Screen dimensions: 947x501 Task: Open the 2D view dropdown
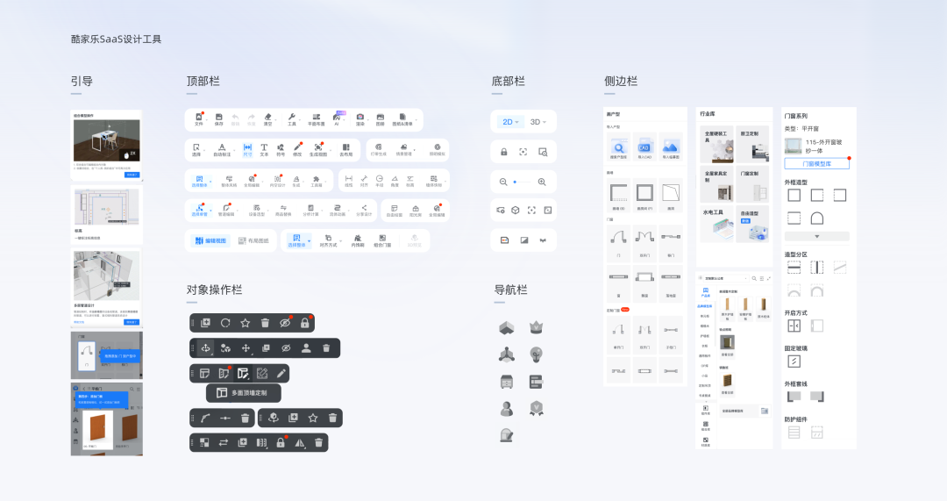pos(509,122)
